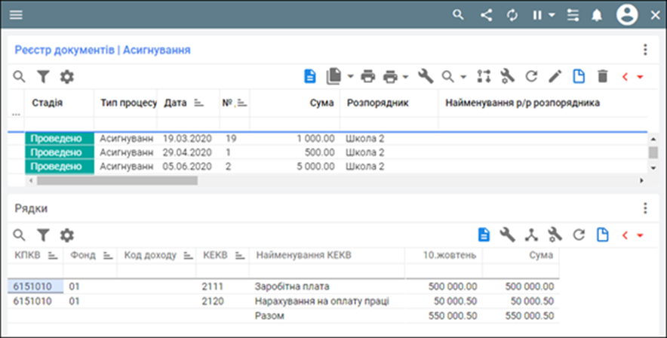Expand the print dropdown arrow

[x=405, y=76]
